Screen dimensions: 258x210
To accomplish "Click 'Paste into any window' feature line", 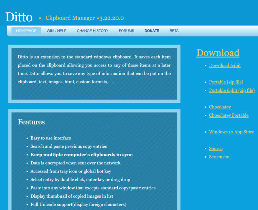I will coord(93,188).
